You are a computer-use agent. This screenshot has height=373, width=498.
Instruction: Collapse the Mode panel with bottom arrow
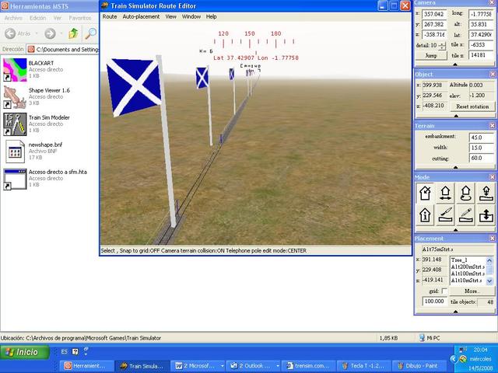455,228
